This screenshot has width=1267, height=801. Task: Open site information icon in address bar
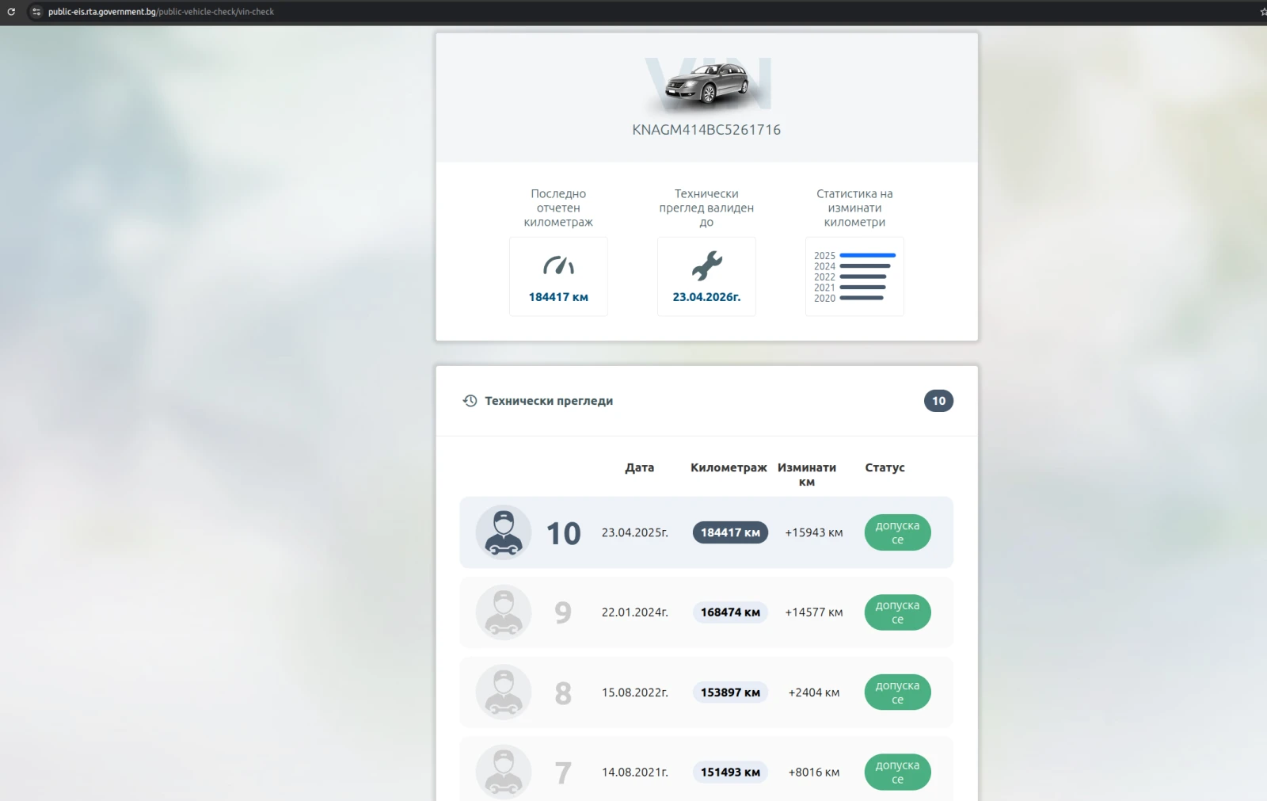pos(36,12)
